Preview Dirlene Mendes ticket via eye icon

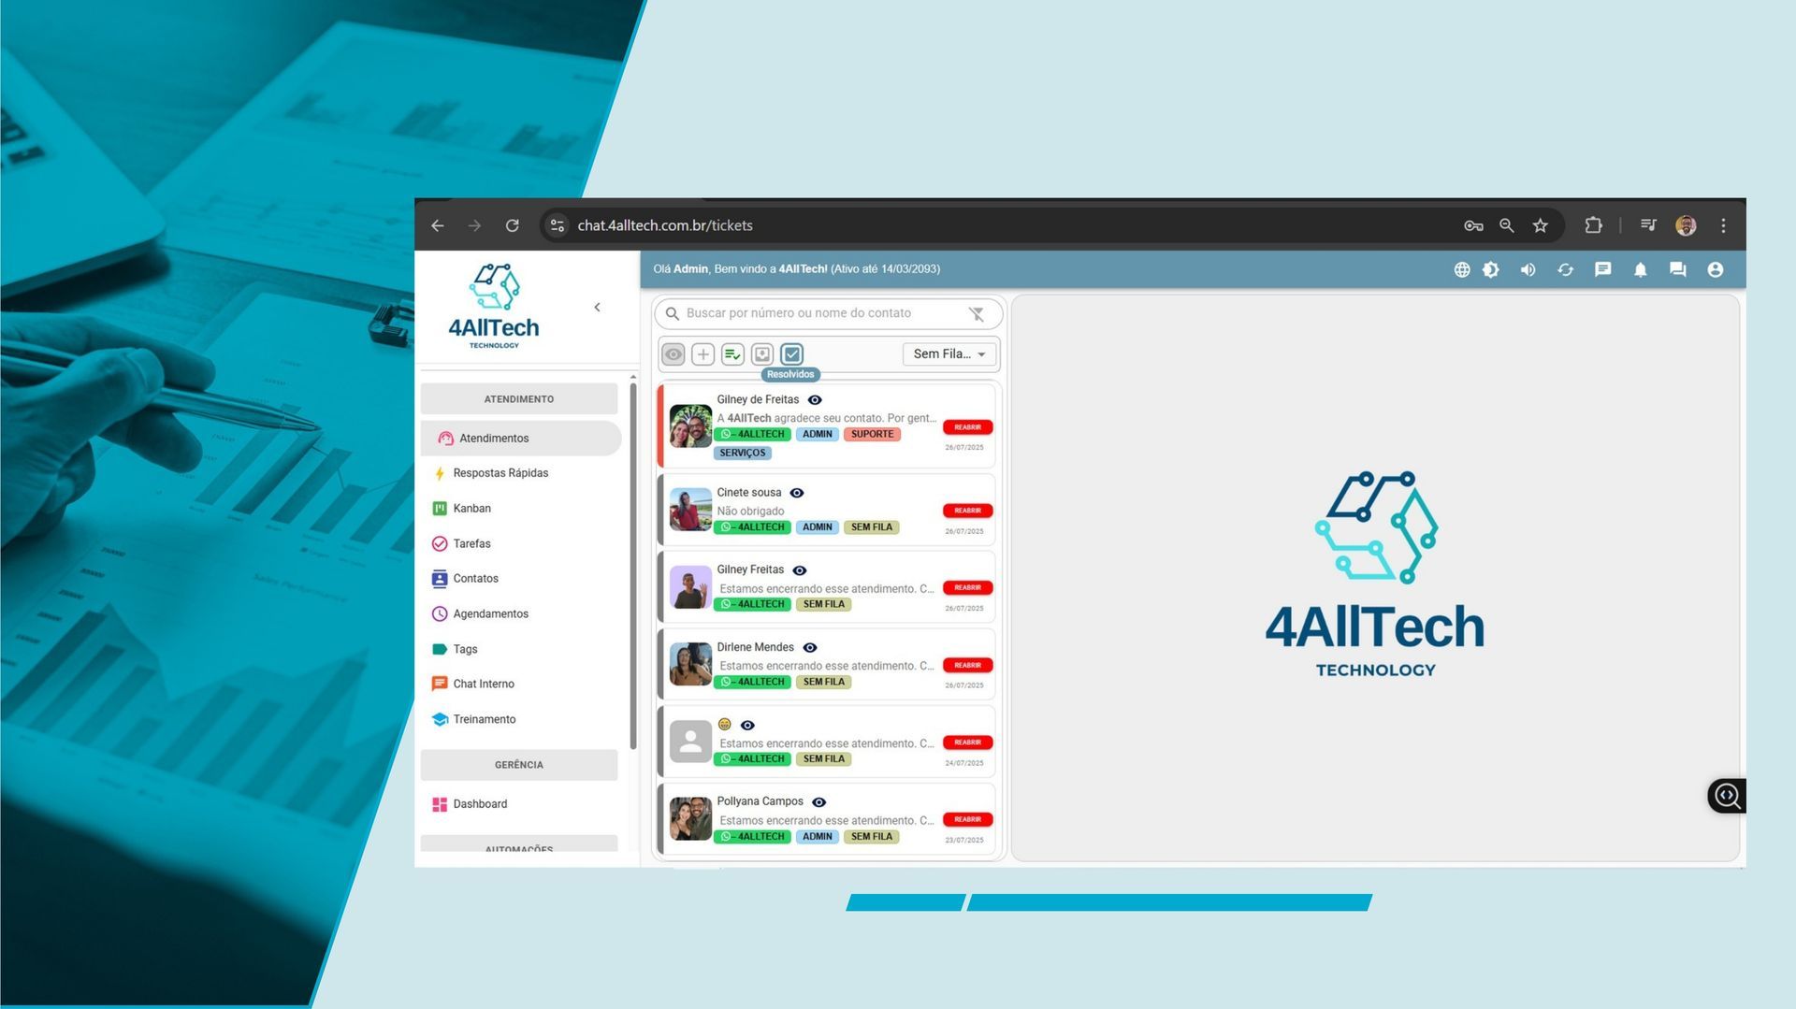coord(810,648)
